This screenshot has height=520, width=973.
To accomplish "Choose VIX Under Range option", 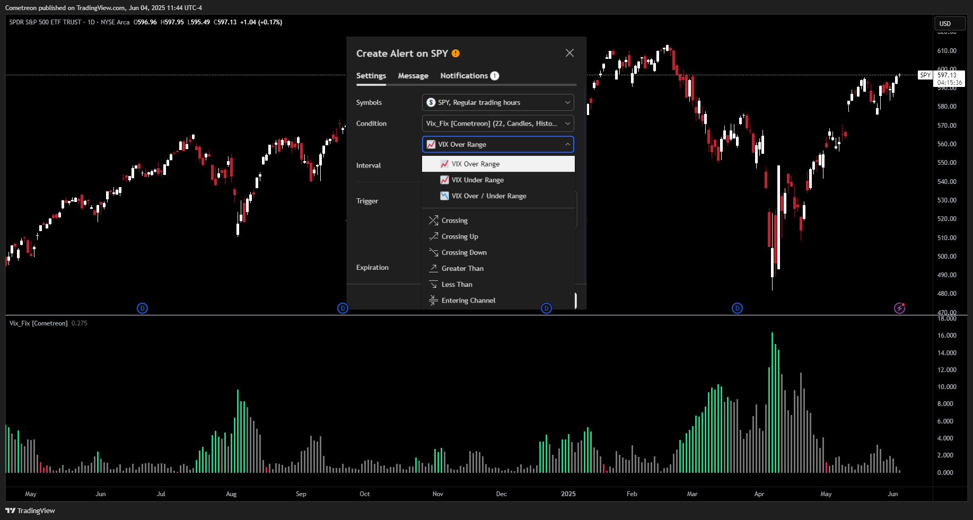I will click(x=498, y=180).
